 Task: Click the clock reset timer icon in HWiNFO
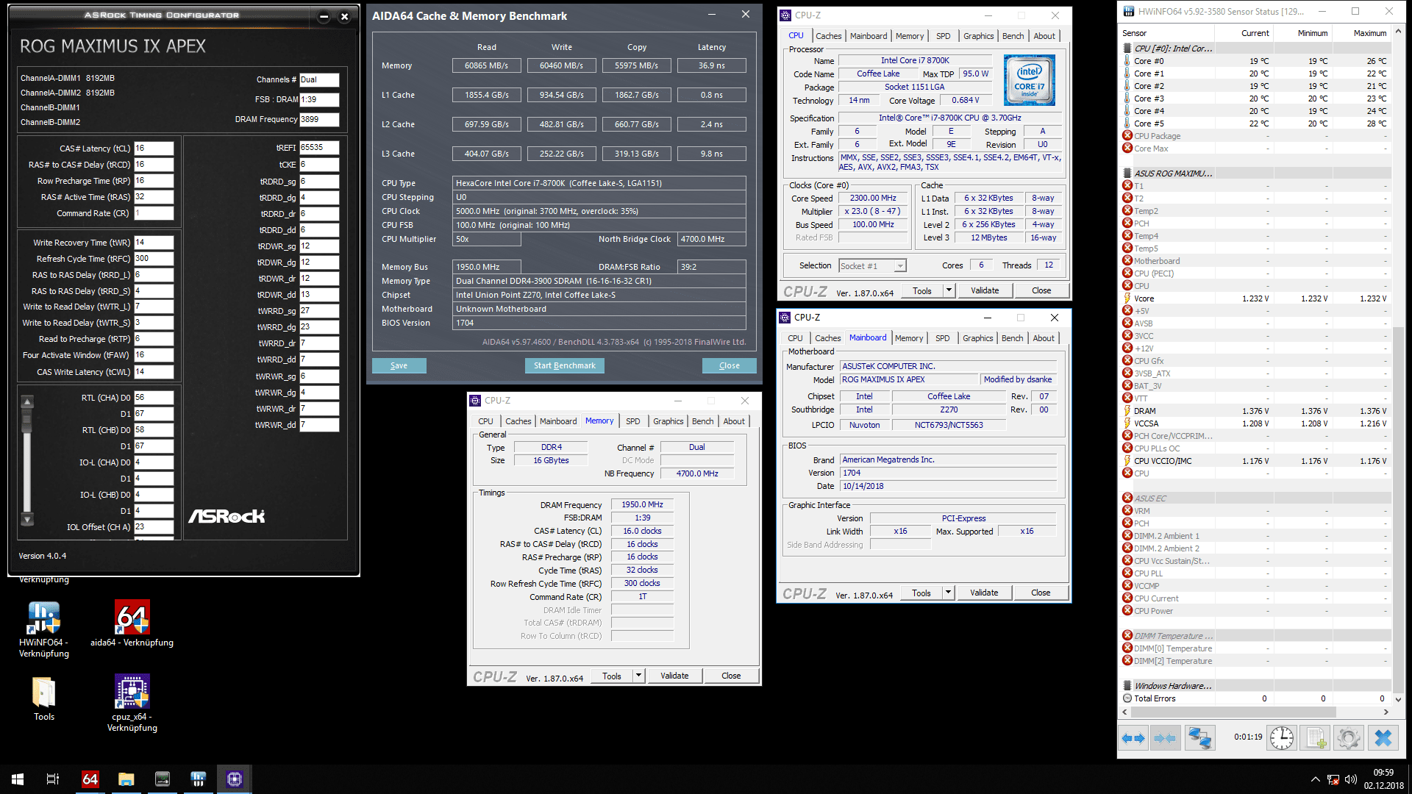(1282, 738)
